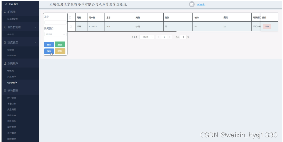This screenshot has width=283, height=142.
Task: Click the table's horizontal scrollbar
Action: [122, 32]
